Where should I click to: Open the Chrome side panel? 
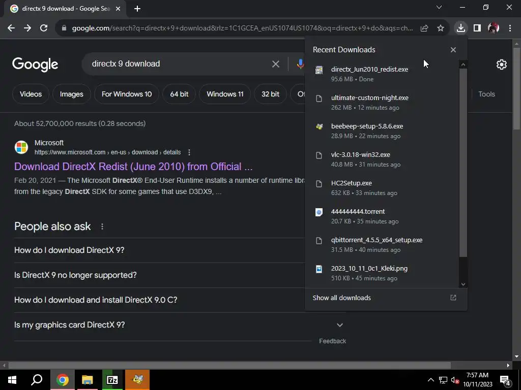pyautogui.click(x=477, y=28)
